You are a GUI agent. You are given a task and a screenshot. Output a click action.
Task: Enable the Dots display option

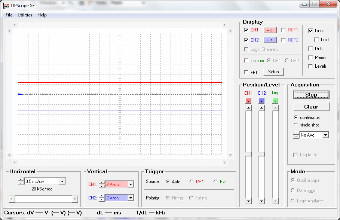(310, 49)
